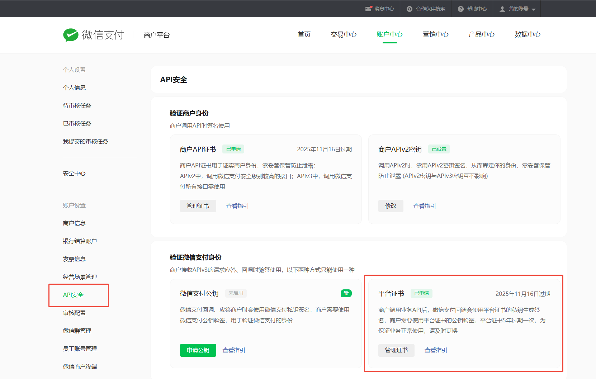This screenshot has height=379, width=596.
Task: Click the WeChat Pay logo icon
Action: point(71,35)
